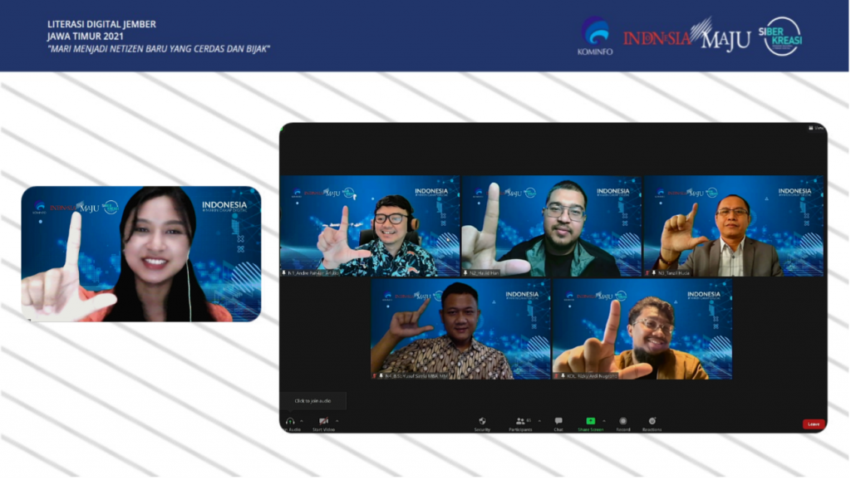
Task: Click the green Share Screen icon
Action: (x=590, y=422)
